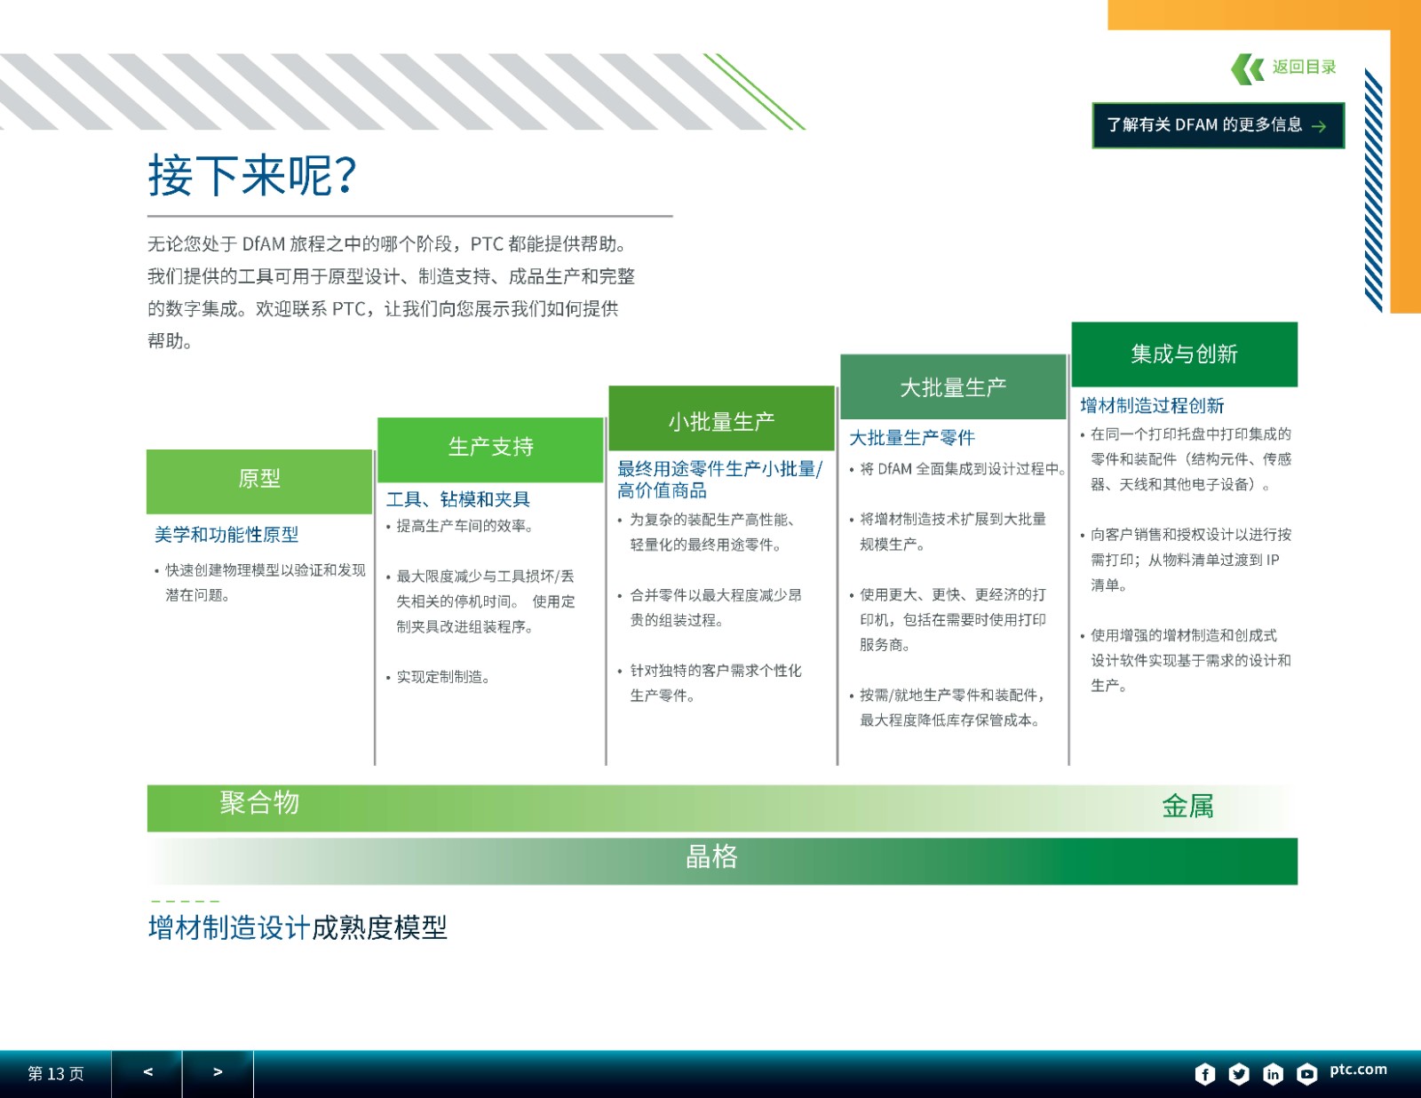This screenshot has height=1098, width=1421.
Task: Click bullet 将 DfAM 全面集成到设计过程中
Action: (962, 469)
